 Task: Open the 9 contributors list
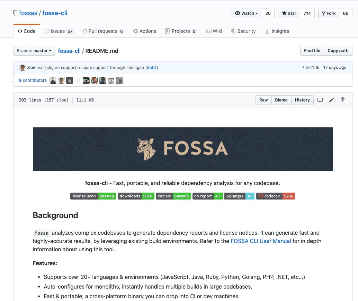coord(33,80)
